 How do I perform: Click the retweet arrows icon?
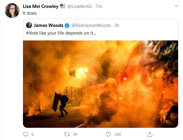[x=67, y=134]
